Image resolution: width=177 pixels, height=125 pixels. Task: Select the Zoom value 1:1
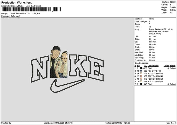point(171,13)
